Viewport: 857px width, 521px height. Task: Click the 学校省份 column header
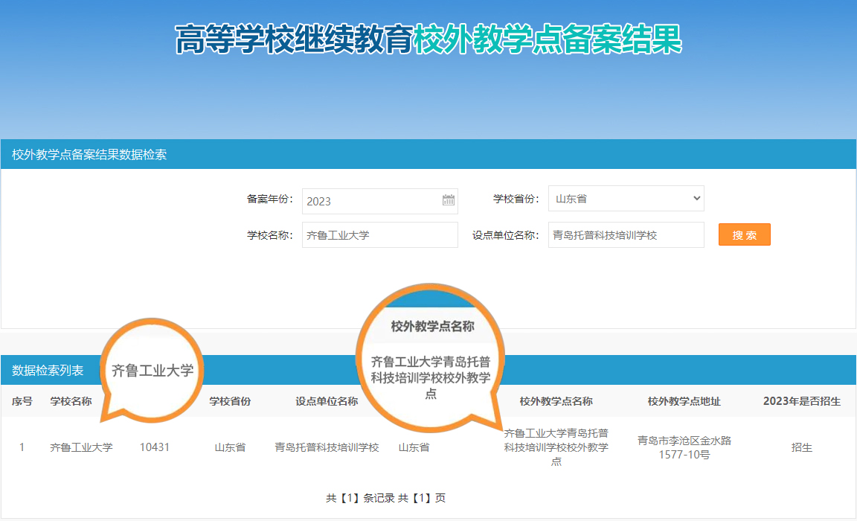[230, 401]
